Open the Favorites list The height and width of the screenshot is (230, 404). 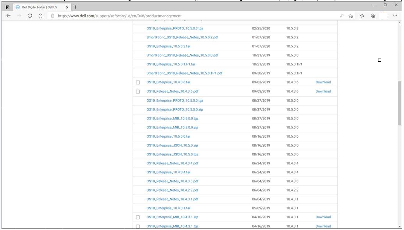(x=362, y=16)
